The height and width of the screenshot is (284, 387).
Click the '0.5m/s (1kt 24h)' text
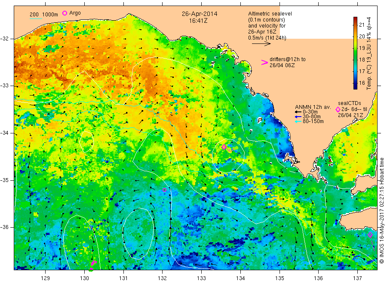(x=267, y=38)
